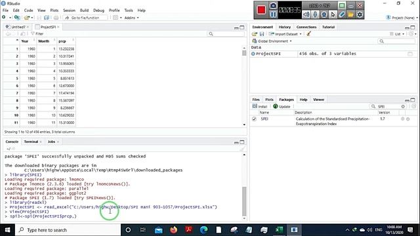Click the save workspace icon in Environment
The width and height of the screenshot is (420, 236).
[262, 34]
